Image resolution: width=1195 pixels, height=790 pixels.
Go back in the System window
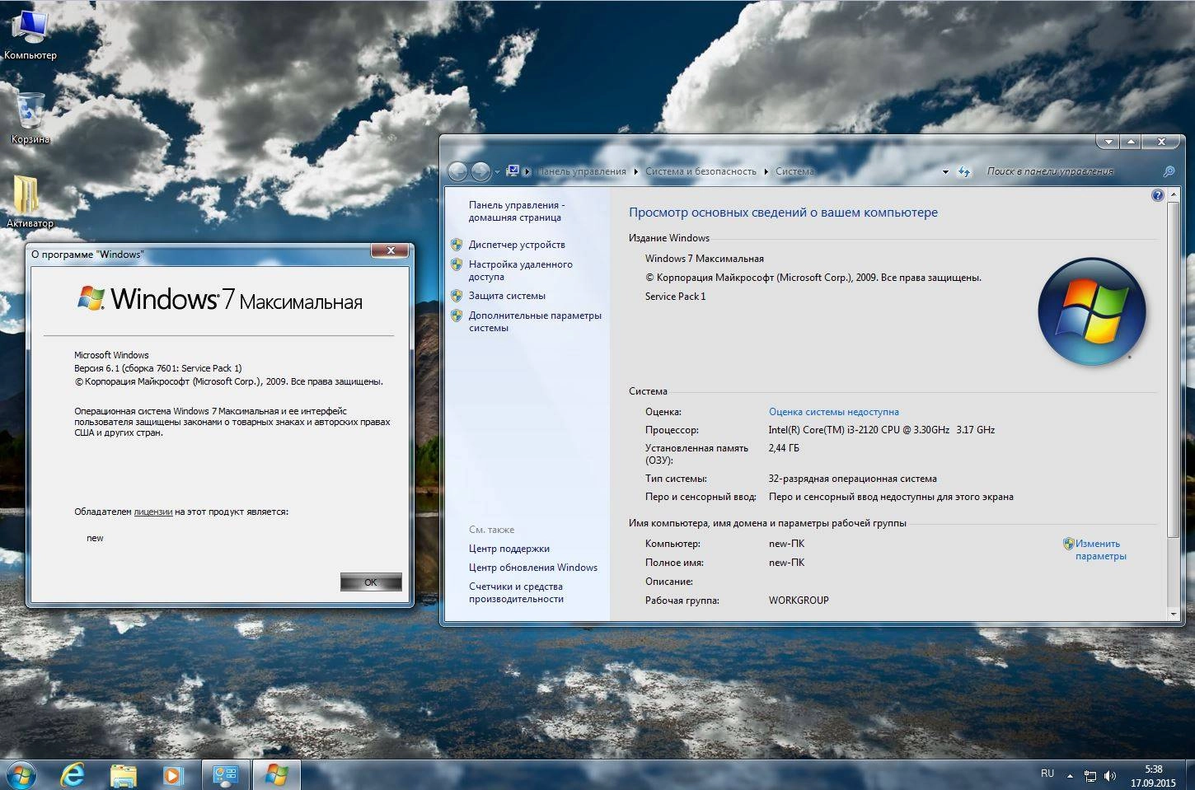coord(457,171)
